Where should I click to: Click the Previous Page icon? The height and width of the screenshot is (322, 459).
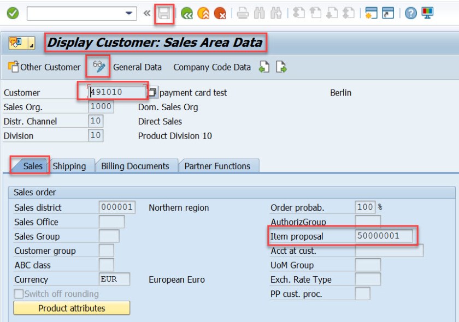click(315, 14)
